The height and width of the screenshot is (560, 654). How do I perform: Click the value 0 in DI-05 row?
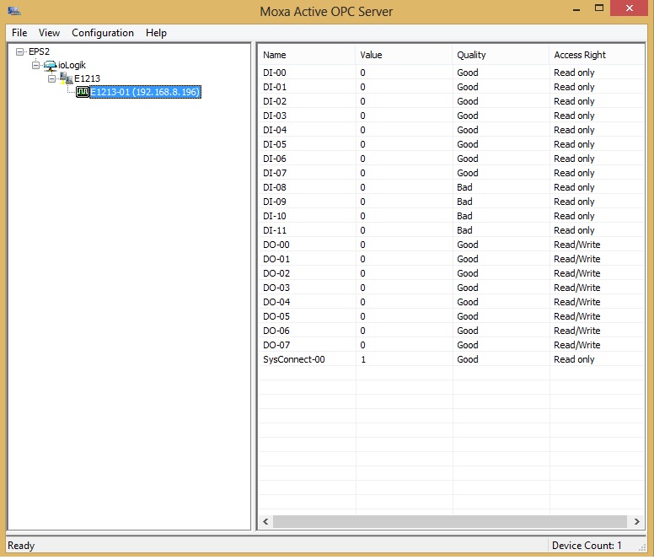pyautogui.click(x=363, y=144)
